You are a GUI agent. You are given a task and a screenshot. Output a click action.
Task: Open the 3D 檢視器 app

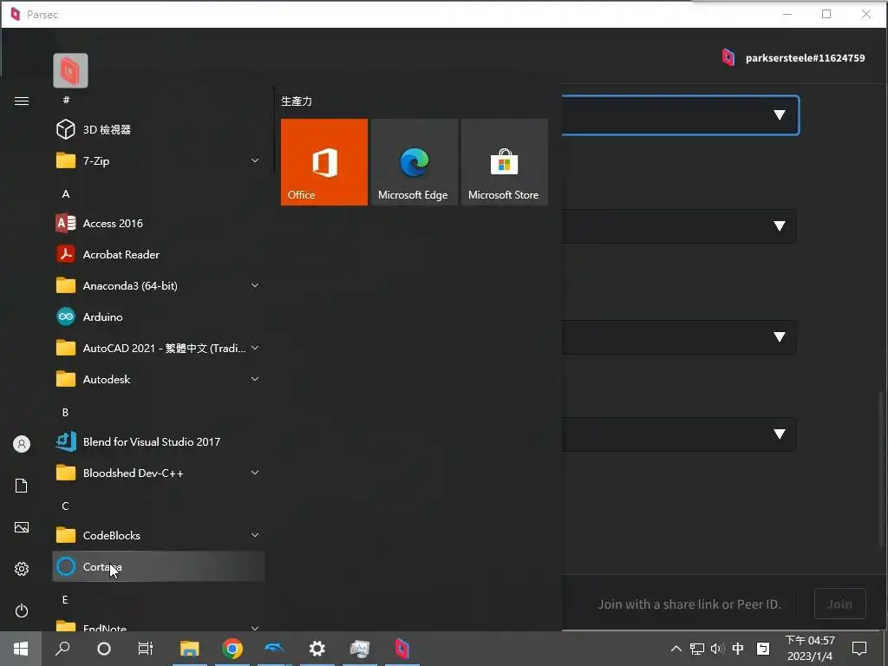159,130
